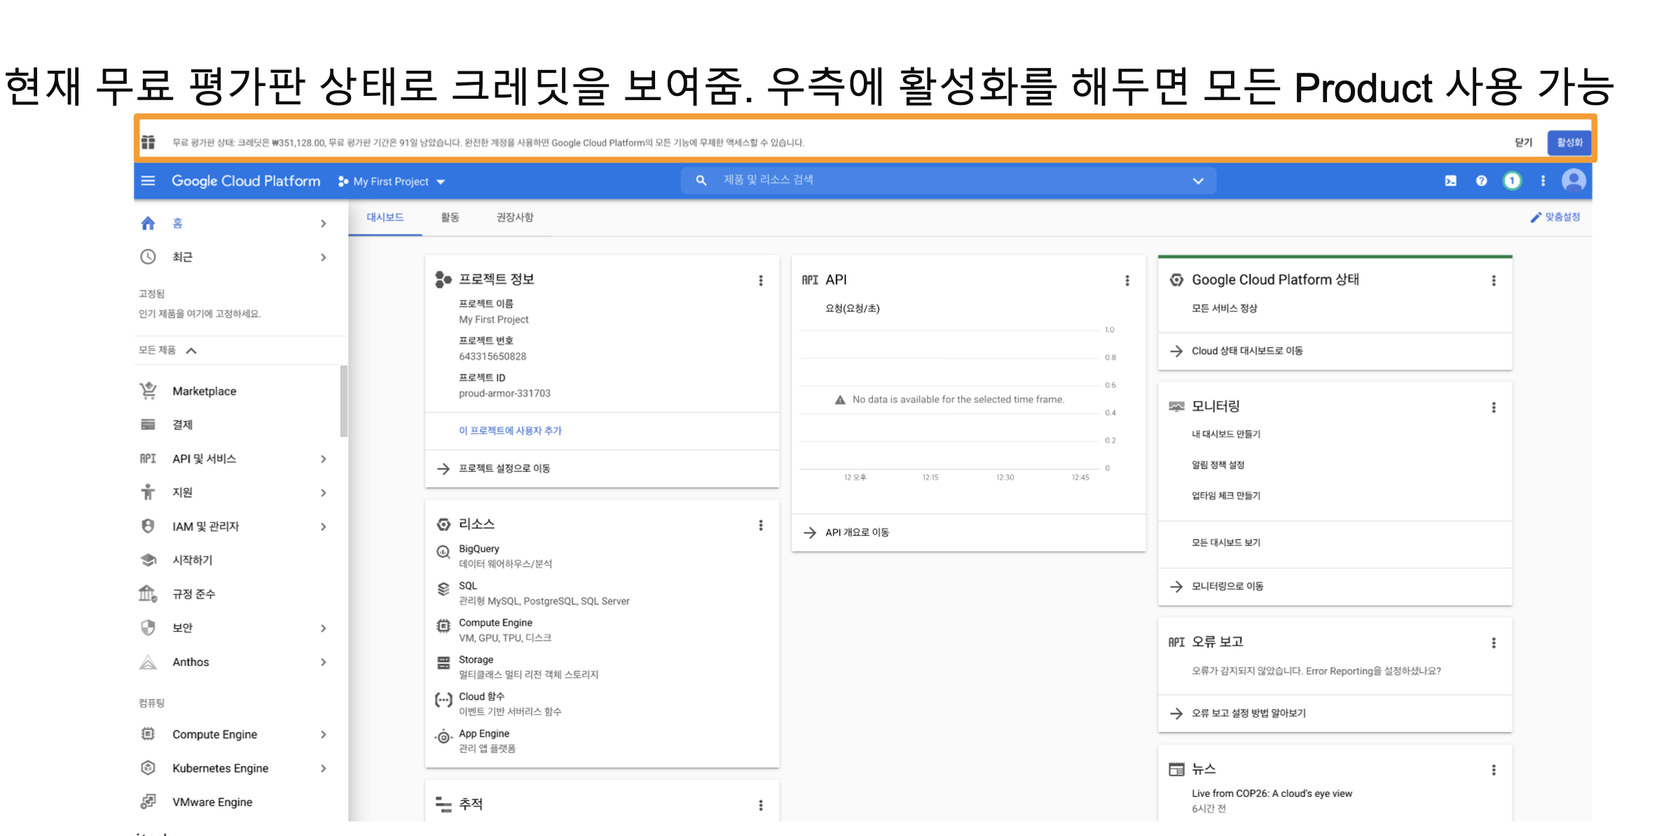The image size is (1659, 836).
Task: Click the user account avatar
Action: coord(1574,181)
